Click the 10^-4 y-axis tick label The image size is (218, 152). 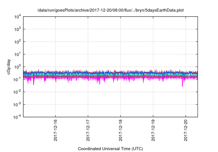17,117
